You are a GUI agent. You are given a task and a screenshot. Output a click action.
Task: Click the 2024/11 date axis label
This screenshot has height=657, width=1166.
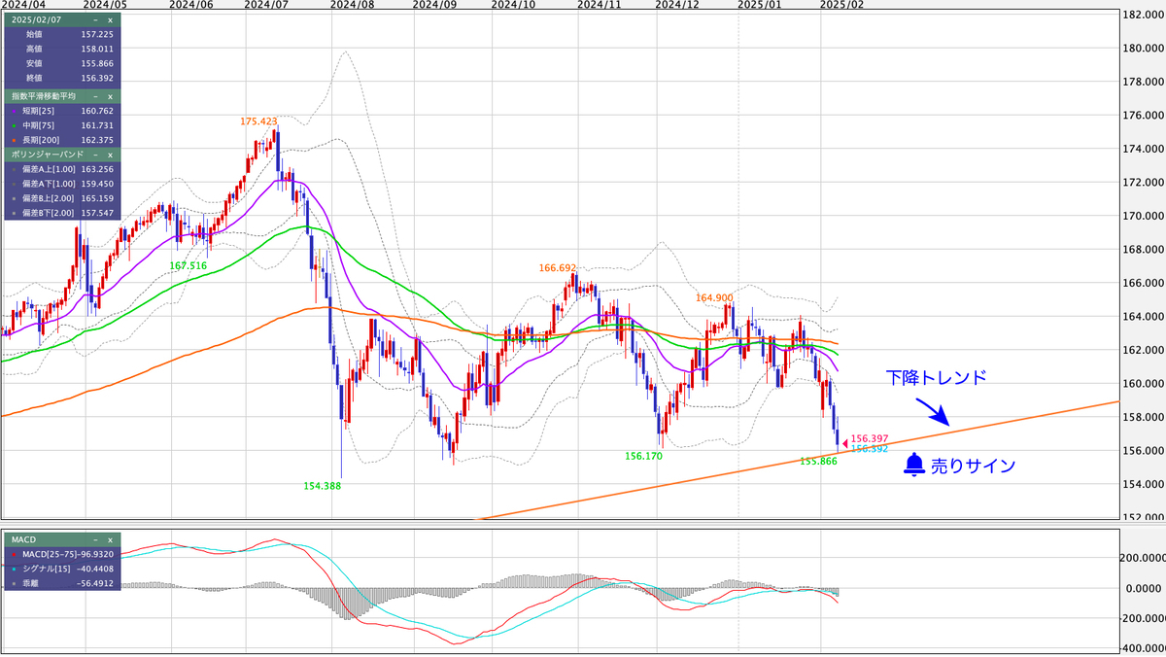[x=599, y=5]
